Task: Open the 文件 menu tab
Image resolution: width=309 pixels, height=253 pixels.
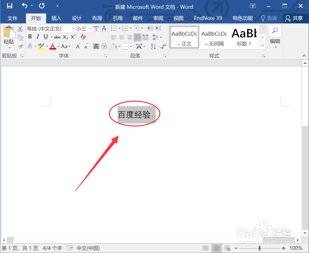Action: pyautogui.click(x=12, y=18)
